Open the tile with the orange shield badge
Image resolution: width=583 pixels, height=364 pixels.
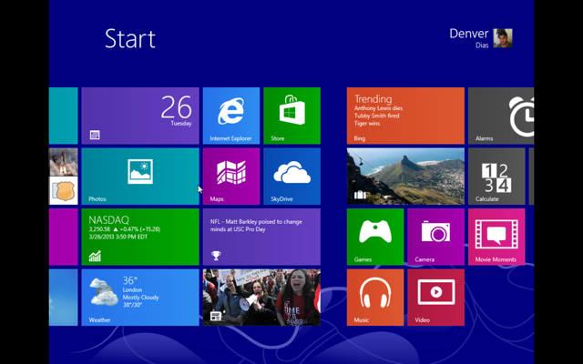[63, 190]
